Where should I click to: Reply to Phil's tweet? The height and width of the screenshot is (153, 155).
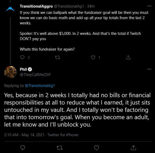(23, 148)
